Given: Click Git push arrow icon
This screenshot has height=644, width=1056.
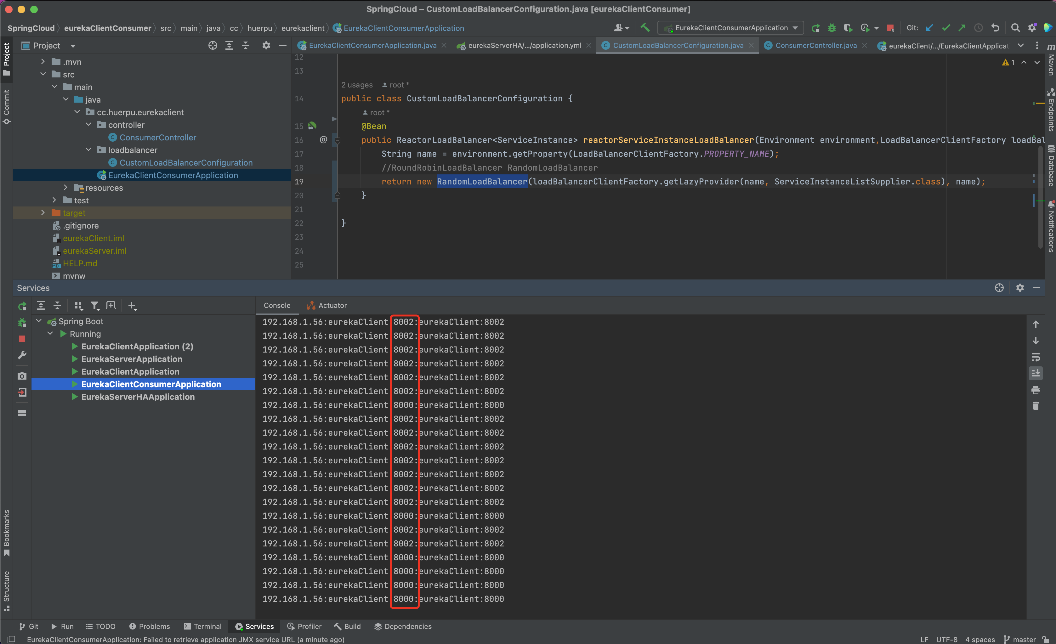Looking at the screenshot, I should click(x=962, y=28).
